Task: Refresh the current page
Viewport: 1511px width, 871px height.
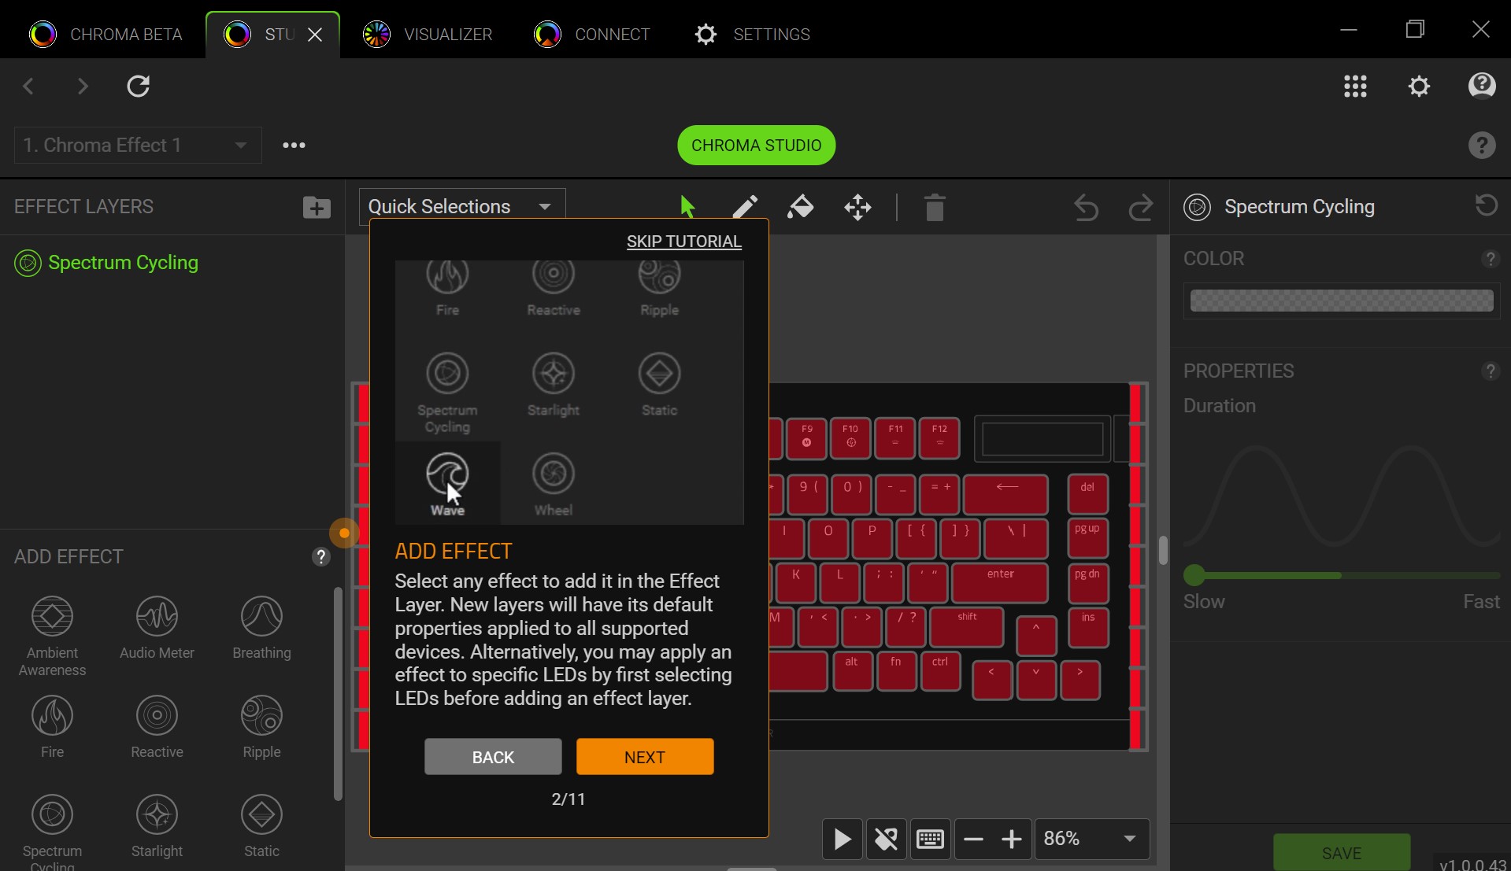Action: [139, 86]
